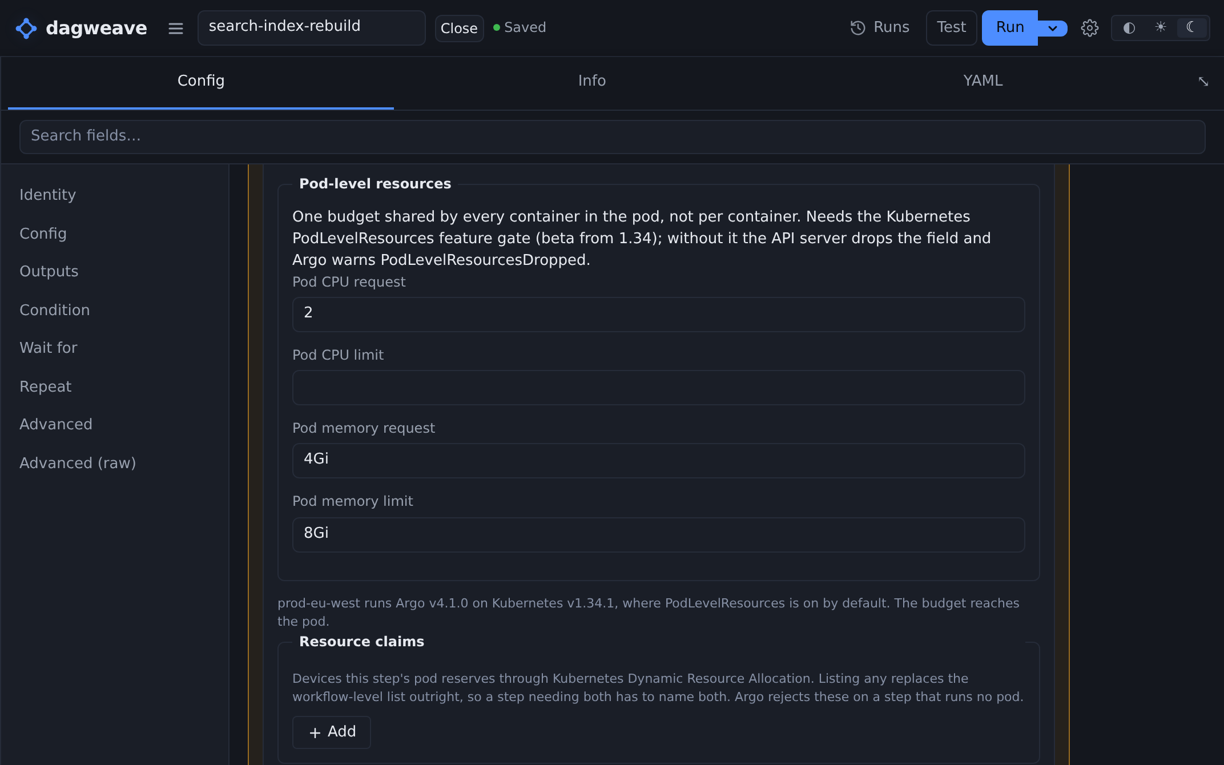This screenshot has width=1224, height=765.
Task: Click the Run button
Action: pos(1010,28)
